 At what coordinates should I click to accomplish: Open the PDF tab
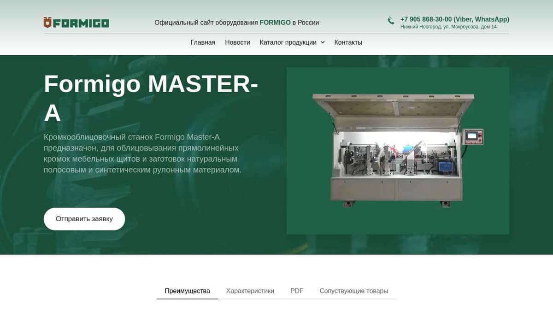tap(297, 291)
